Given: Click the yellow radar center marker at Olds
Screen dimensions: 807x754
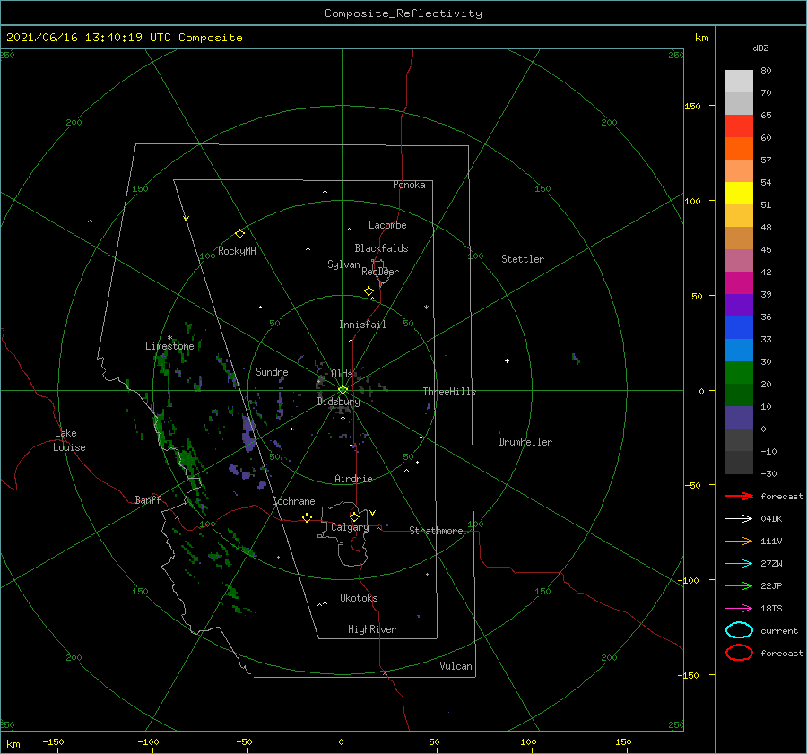Looking at the screenshot, I should (x=343, y=390).
